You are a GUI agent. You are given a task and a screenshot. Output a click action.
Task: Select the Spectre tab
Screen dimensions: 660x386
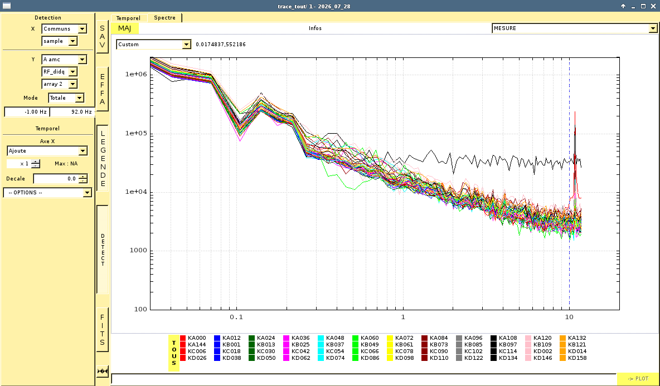[164, 18]
